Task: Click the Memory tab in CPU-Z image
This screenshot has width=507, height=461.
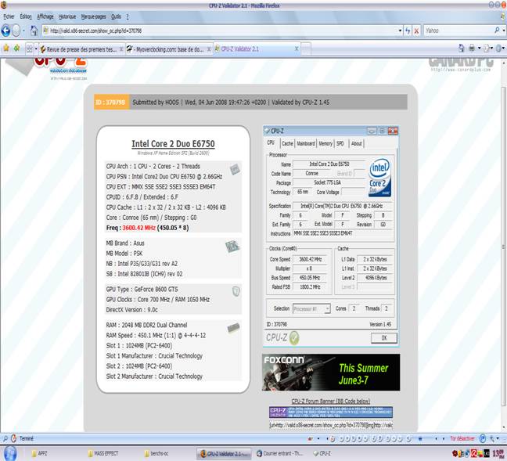Action: tap(325, 143)
